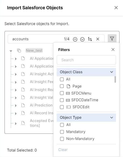This screenshot has height=157, width=123.
Task: Select the Accepted Eve row
Action: coord(41,123)
